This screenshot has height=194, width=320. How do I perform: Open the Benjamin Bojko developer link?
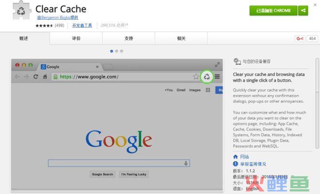(x=58, y=17)
